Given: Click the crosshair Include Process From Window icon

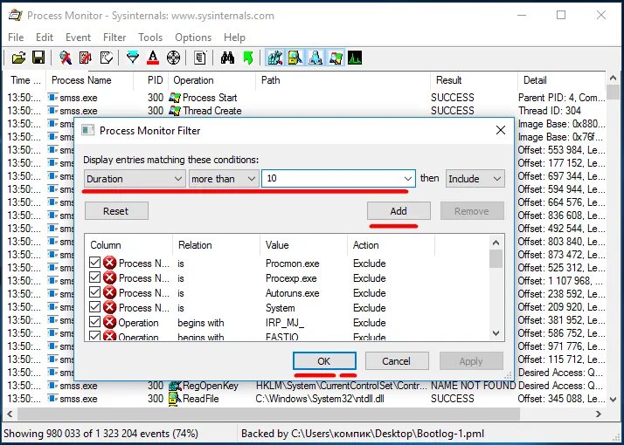Looking at the screenshot, I should (174, 58).
